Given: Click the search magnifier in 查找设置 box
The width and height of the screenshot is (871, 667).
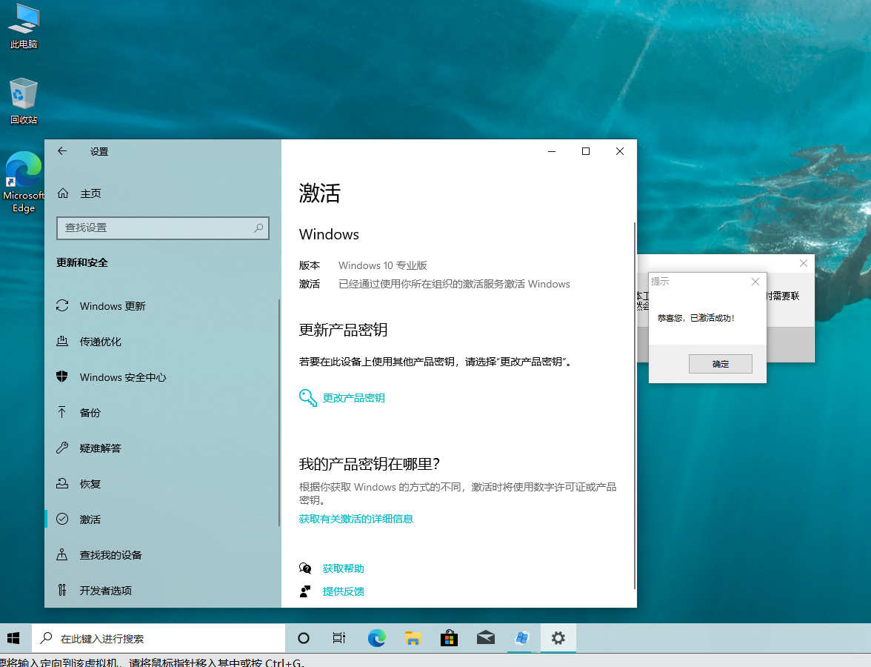Looking at the screenshot, I should (258, 228).
